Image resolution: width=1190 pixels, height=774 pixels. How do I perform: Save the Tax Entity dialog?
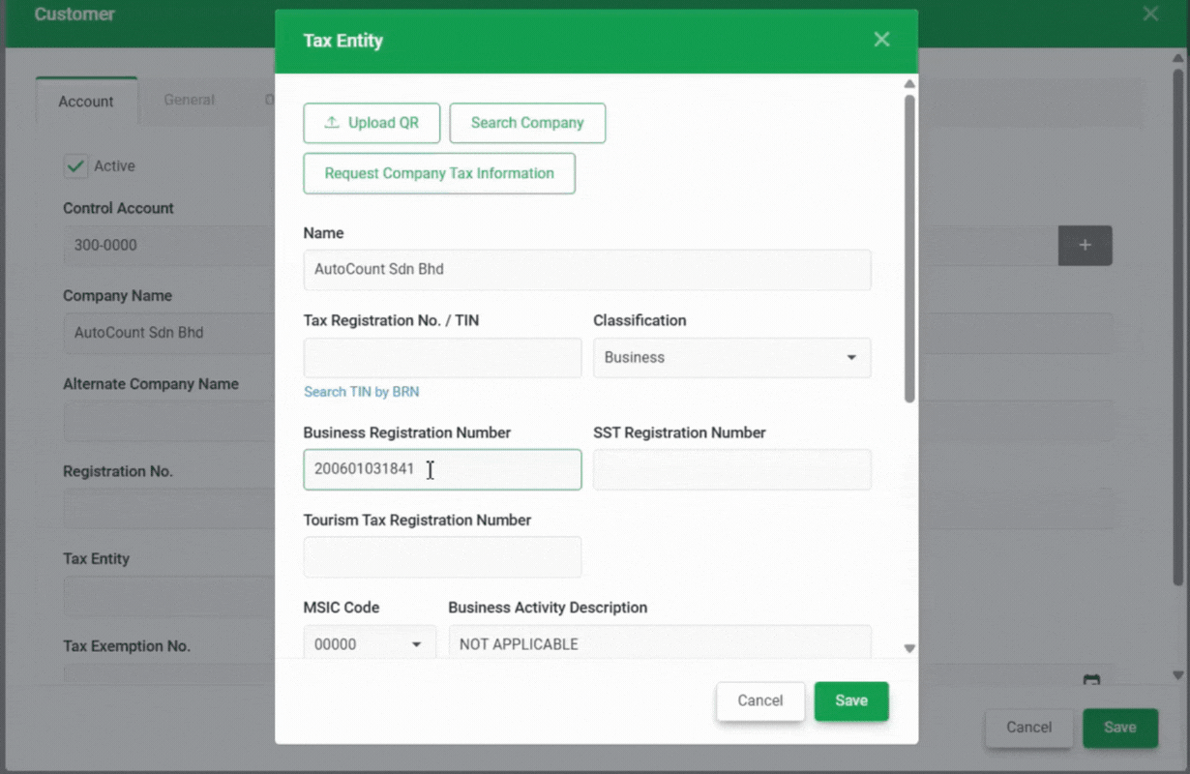click(850, 700)
